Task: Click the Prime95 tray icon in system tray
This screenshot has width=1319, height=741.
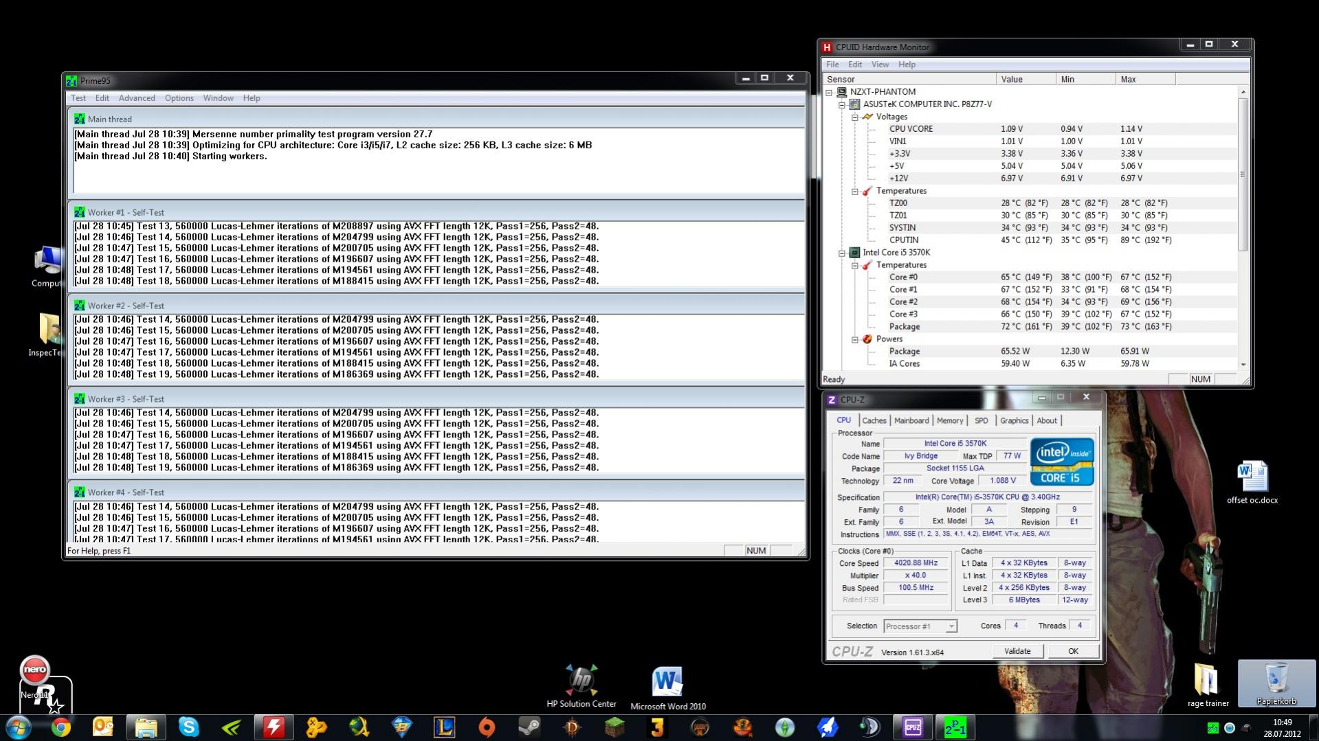Action: pos(1212,728)
